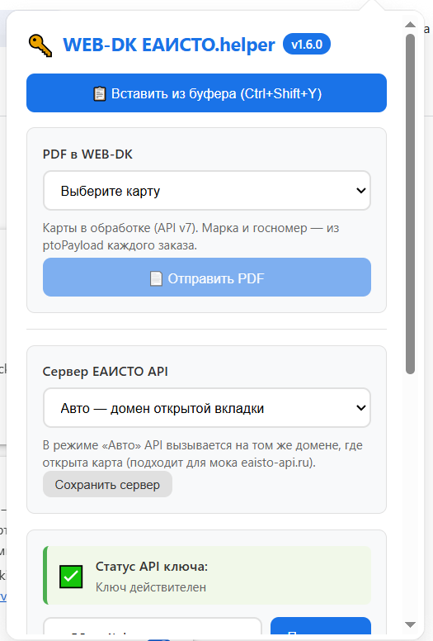433x641 pixels.
Task: Click the v1.6.0 version badge
Action: pyautogui.click(x=307, y=44)
